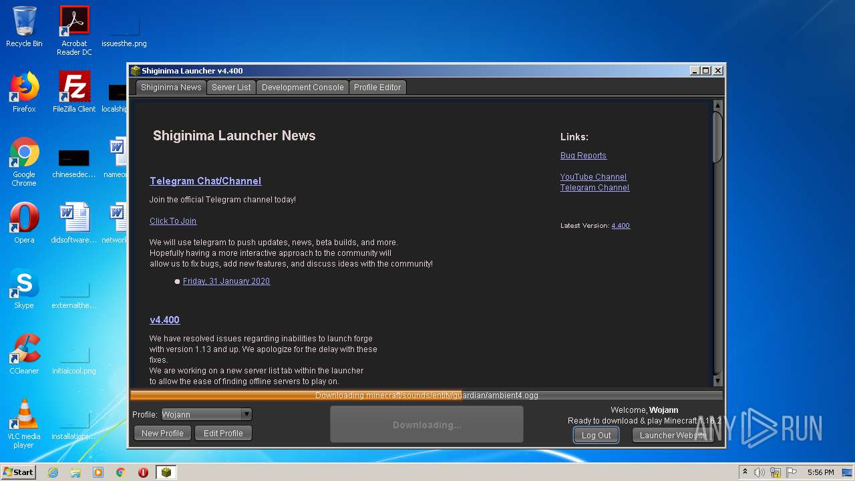Open the Launcher Website button
The image size is (855, 481).
[x=673, y=435]
